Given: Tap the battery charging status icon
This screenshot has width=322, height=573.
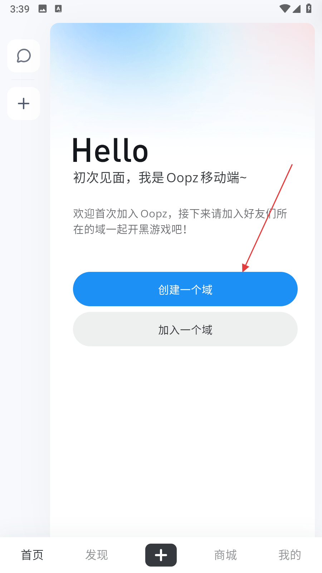Looking at the screenshot, I should [x=309, y=8].
